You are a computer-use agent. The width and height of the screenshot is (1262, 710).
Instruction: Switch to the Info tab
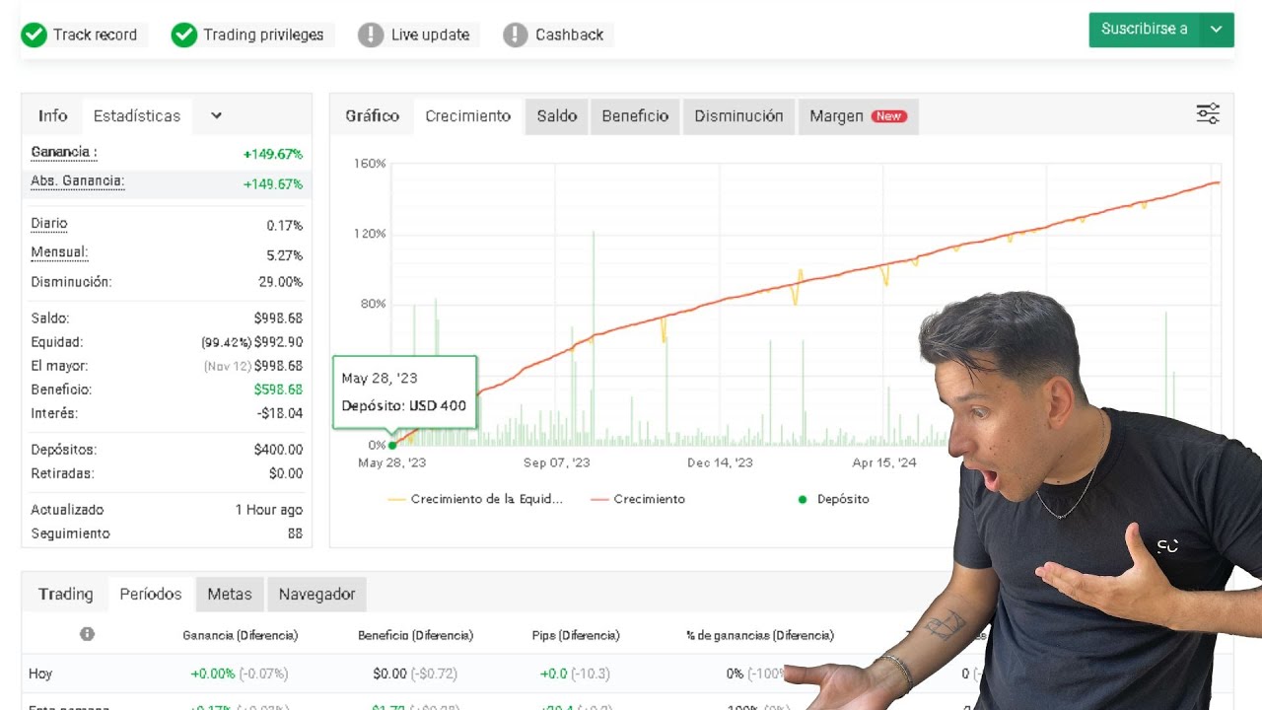pos(52,115)
